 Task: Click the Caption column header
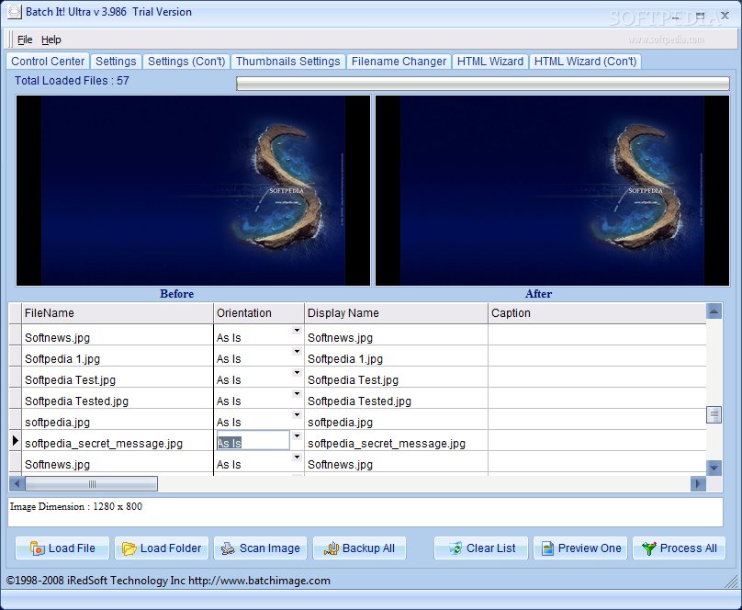pyautogui.click(x=597, y=313)
